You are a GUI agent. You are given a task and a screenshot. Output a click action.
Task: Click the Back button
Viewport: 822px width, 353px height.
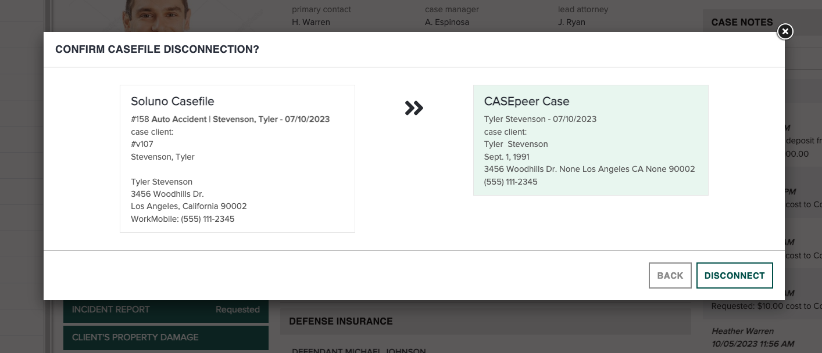(x=670, y=276)
